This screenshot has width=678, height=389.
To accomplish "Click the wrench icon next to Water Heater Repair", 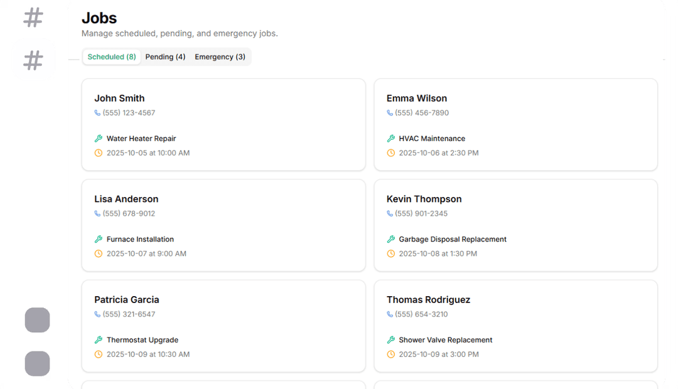I will coord(98,139).
